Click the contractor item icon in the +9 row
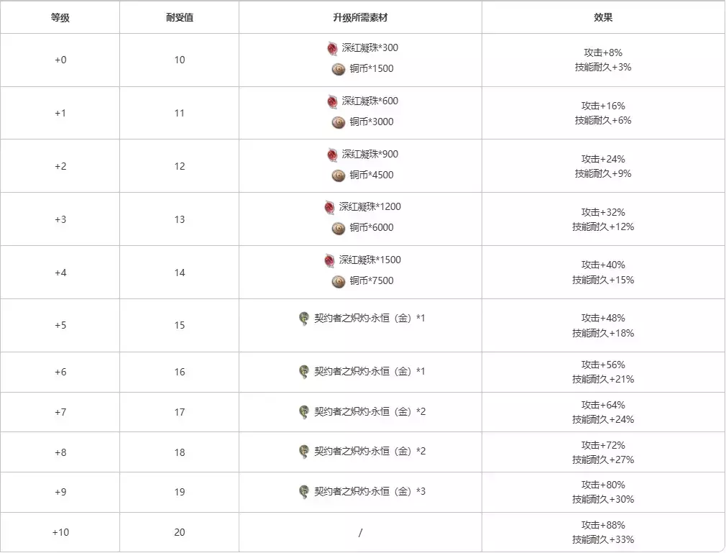 [304, 492]
